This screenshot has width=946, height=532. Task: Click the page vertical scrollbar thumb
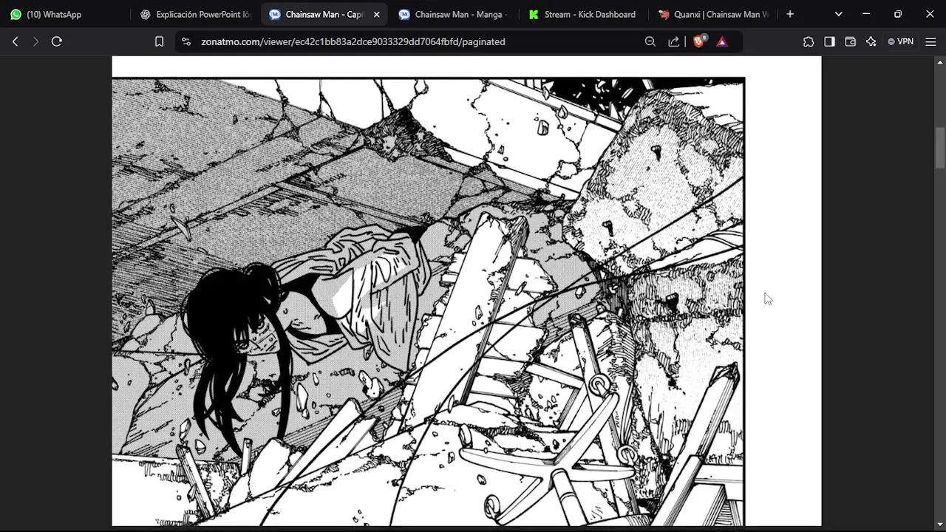pyautogui.click(x=940, y=148)
